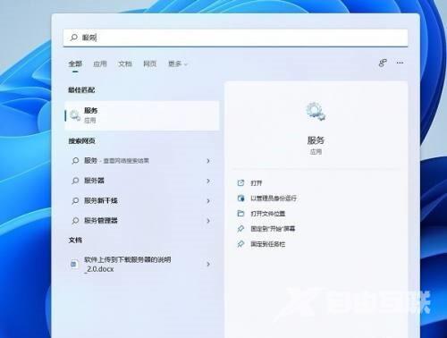Select web result 服务 - 查看网络搜索结果
This screenshot has height=338, width=447.
142,161
